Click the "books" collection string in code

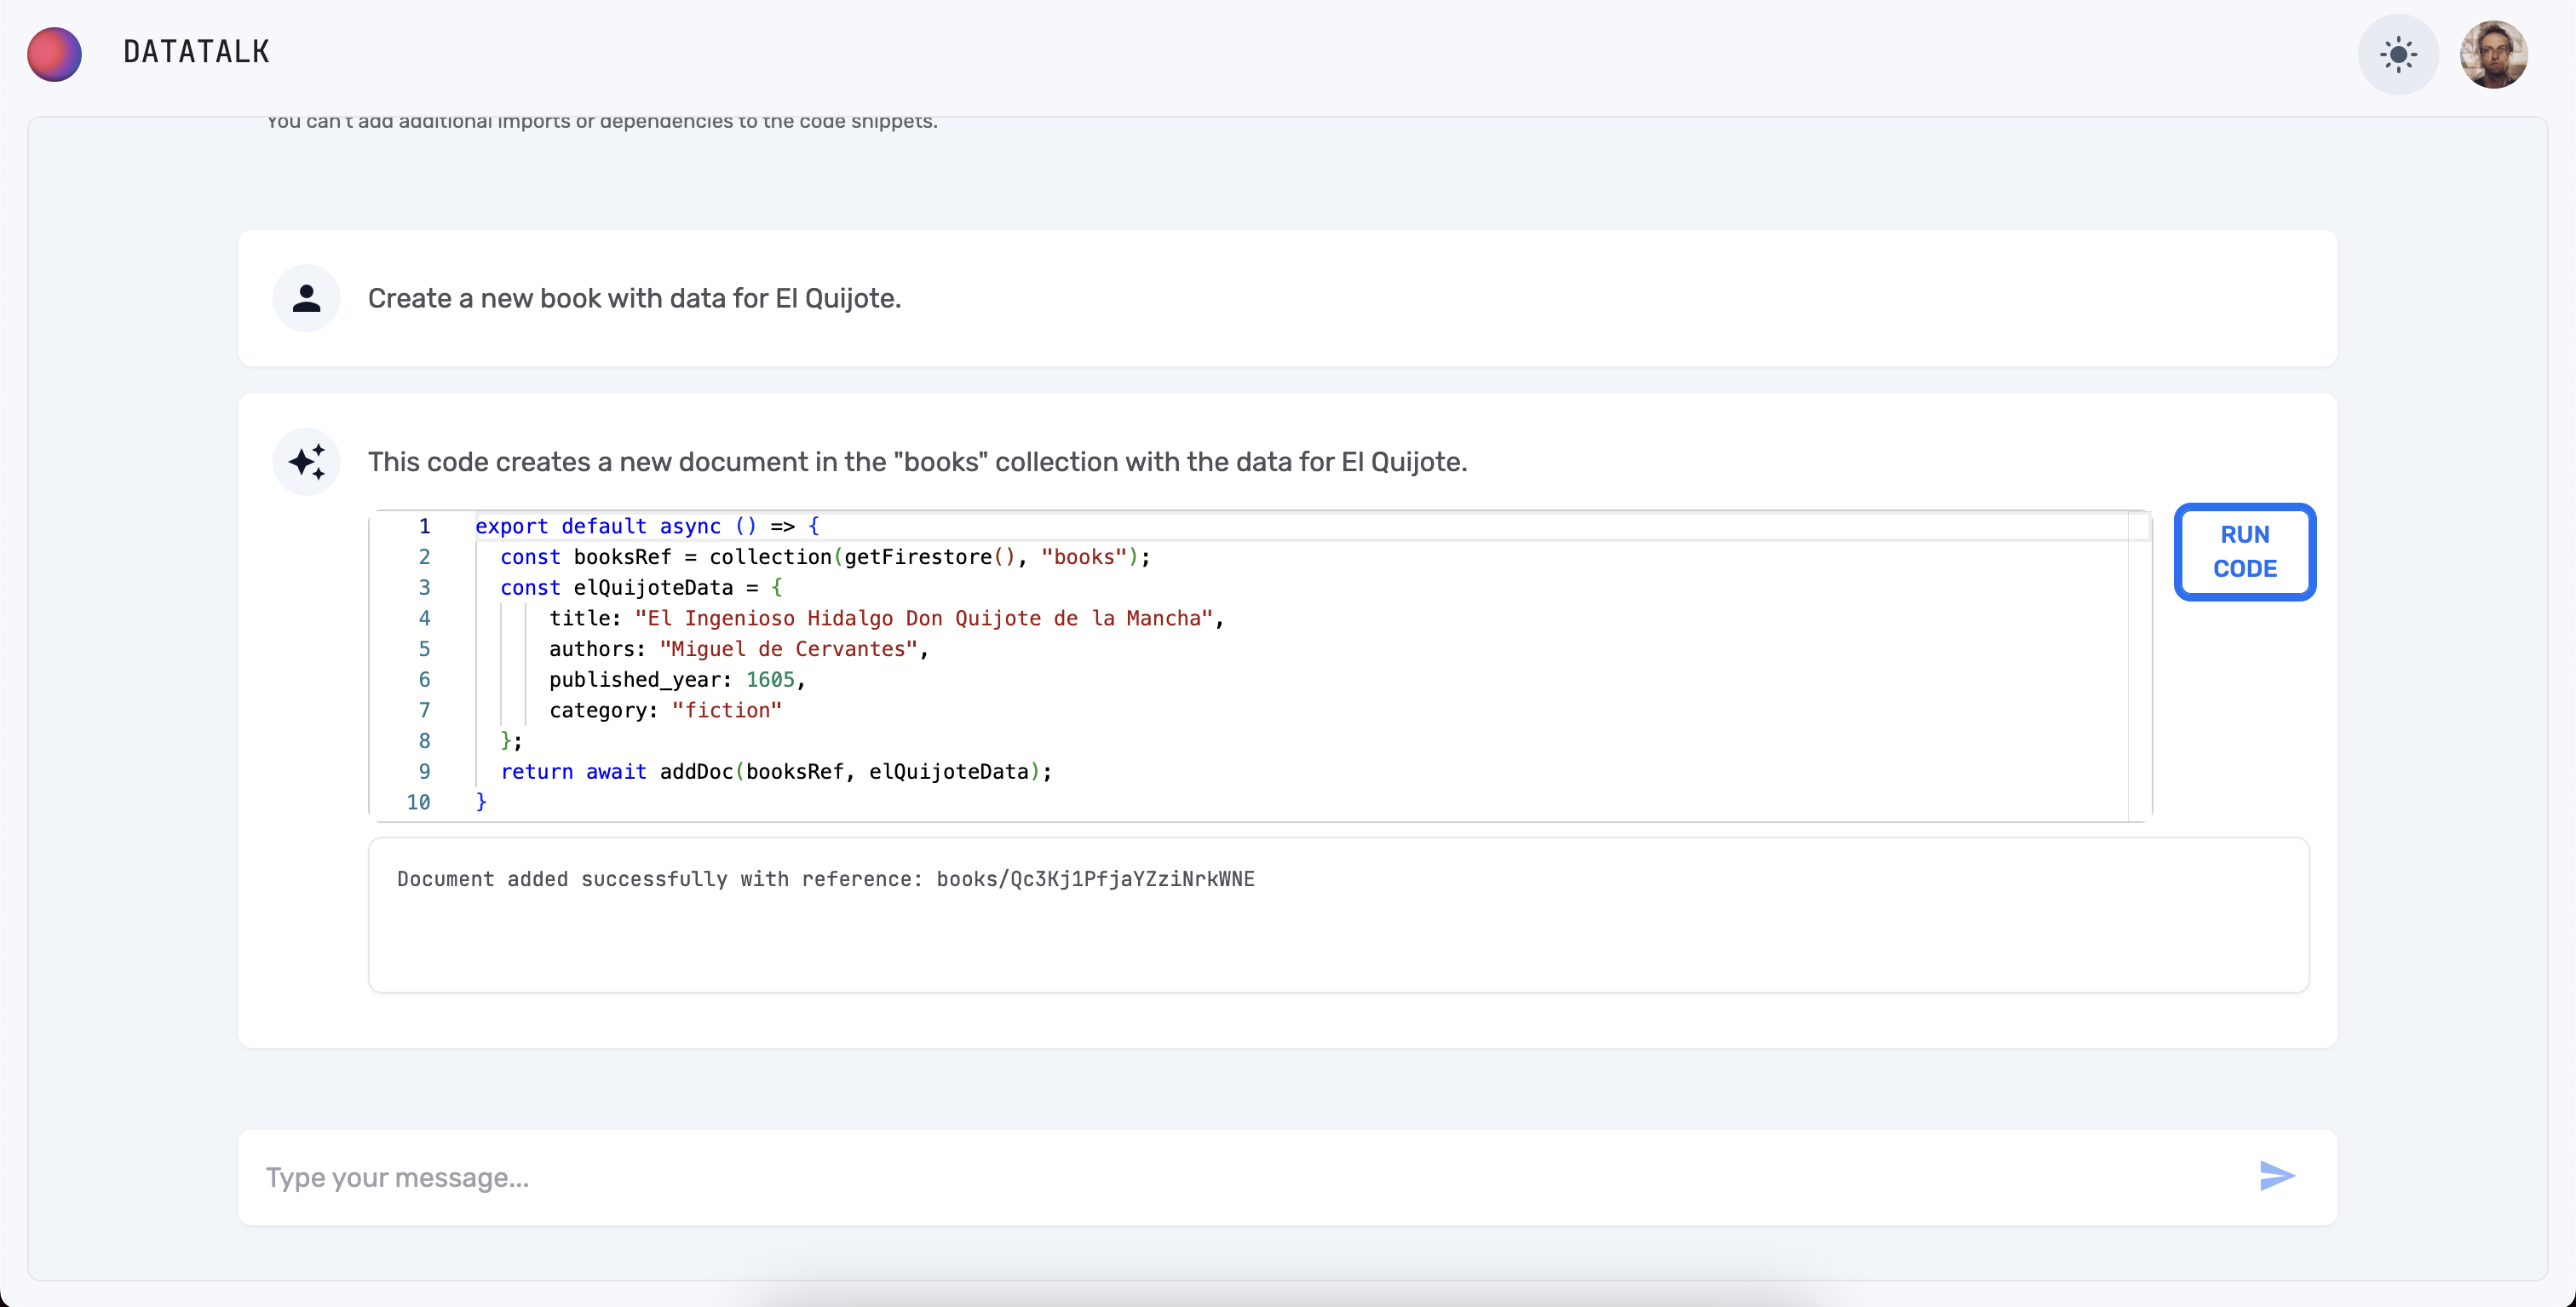tap(1084, 557)
